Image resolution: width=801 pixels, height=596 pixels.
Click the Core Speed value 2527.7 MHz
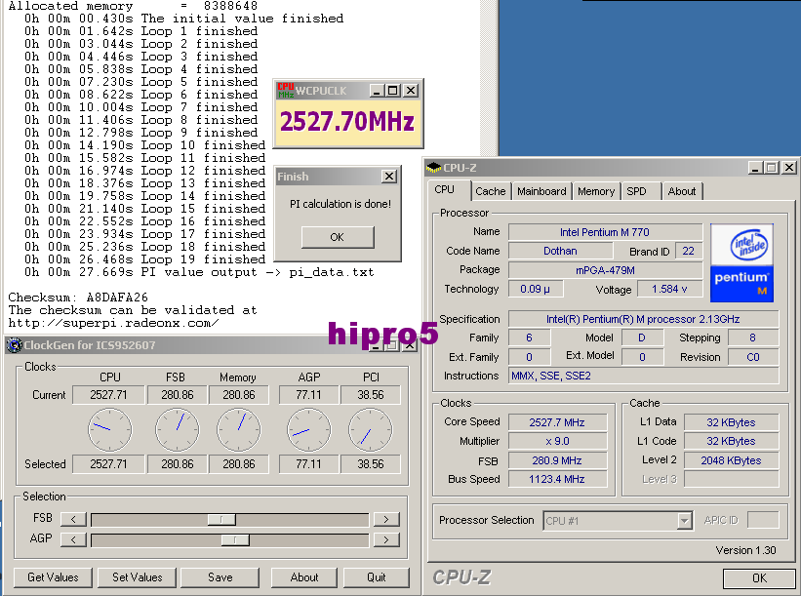(557, 422)
